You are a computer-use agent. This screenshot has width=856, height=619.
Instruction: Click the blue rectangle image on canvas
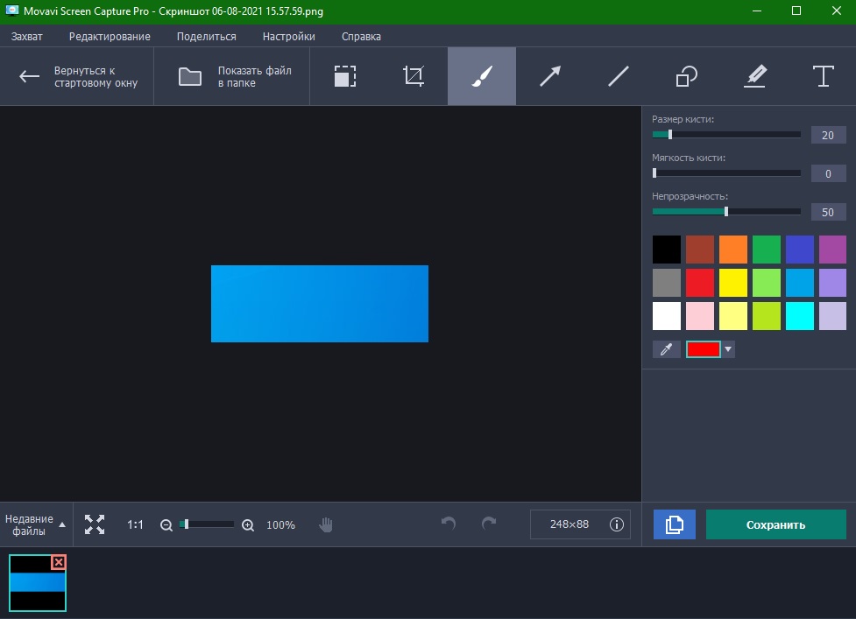320,304
